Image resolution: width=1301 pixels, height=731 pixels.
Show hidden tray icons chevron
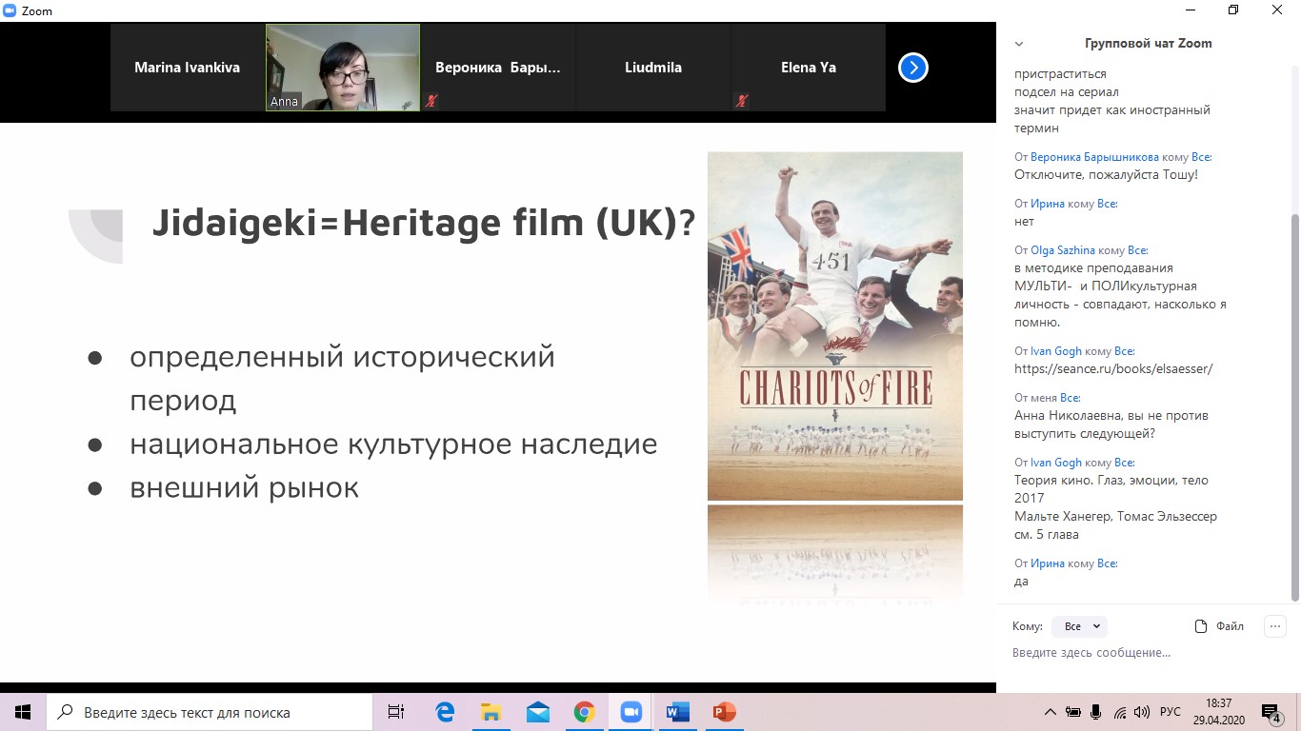click(1051, 712)
